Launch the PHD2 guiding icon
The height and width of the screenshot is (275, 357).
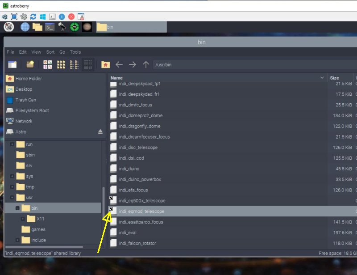(x=75, y=27)
